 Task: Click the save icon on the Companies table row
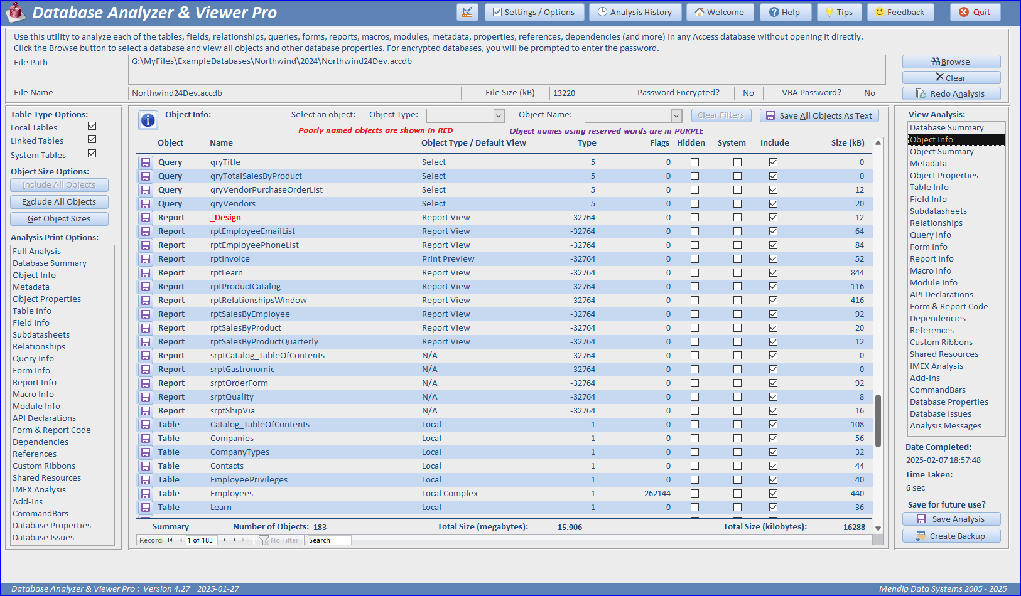[x=146, y=439]
